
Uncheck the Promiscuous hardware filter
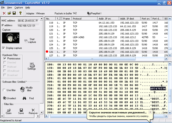tap(5, 59)
